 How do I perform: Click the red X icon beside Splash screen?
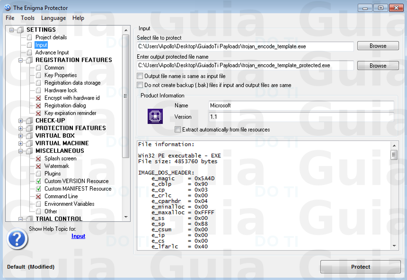point(38,159)
